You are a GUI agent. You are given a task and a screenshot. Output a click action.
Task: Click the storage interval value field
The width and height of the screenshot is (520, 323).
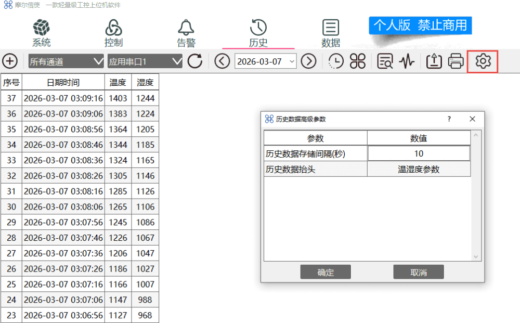pos(419,153)
